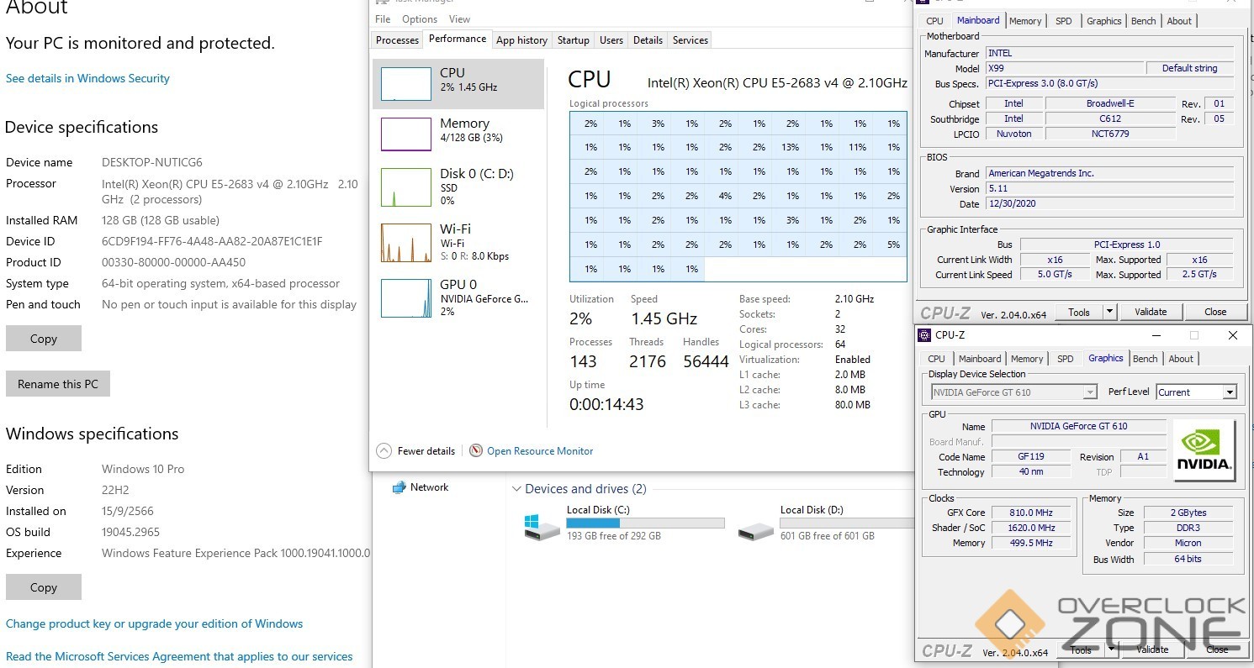The width and height of the screenshot is (1254, 668).
Task: Open Disk 0 performance graph
Action: [406, 187]
